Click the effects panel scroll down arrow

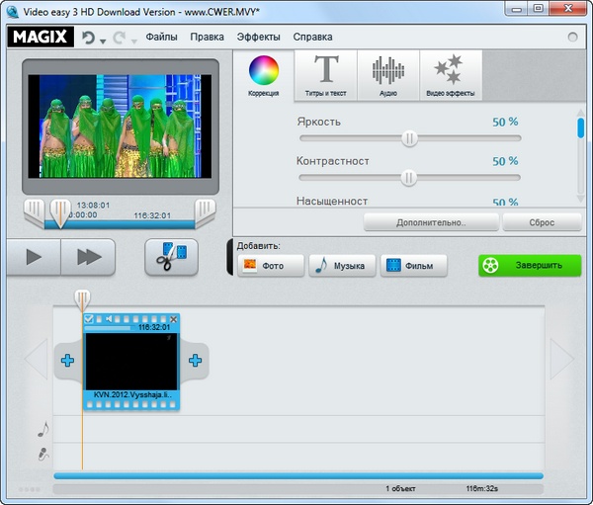(580, 199)
